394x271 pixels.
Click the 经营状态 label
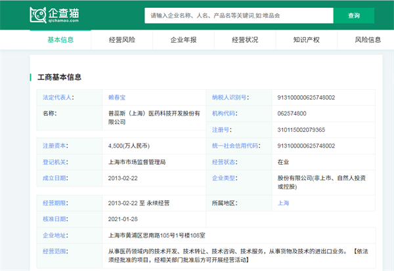(x=225, y=162)
